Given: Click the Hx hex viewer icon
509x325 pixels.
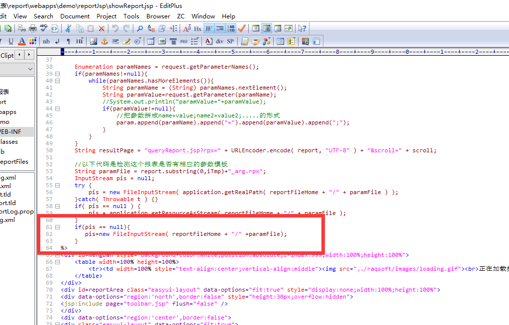Looking at the screenshot, I should (198, 28).
